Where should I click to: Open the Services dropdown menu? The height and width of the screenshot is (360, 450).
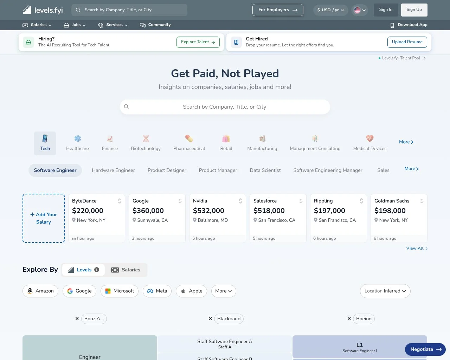point(113,25)
